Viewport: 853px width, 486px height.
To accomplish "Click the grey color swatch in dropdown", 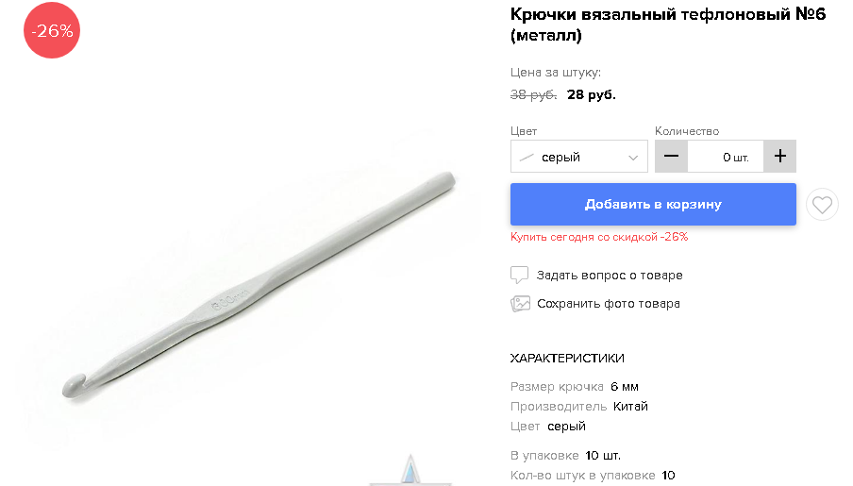I will (x=527, y=158).
